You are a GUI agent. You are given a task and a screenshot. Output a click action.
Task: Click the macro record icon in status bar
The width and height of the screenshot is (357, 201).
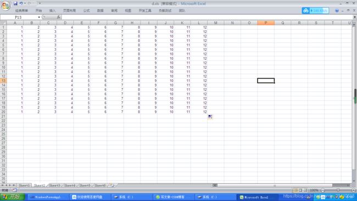(15, 190)
